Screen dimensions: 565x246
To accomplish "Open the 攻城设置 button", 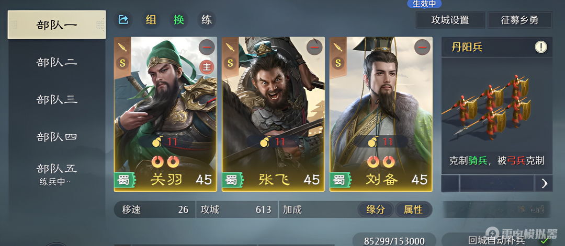I will click(x=450, y=20).
